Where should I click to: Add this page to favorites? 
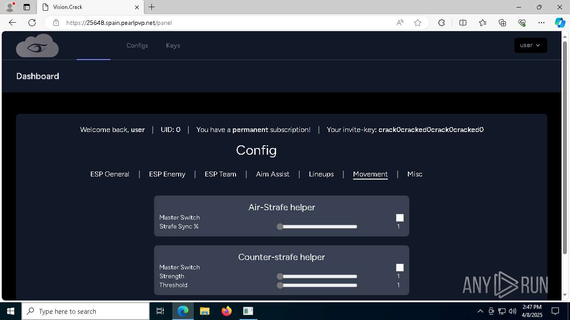coord(418,23)
